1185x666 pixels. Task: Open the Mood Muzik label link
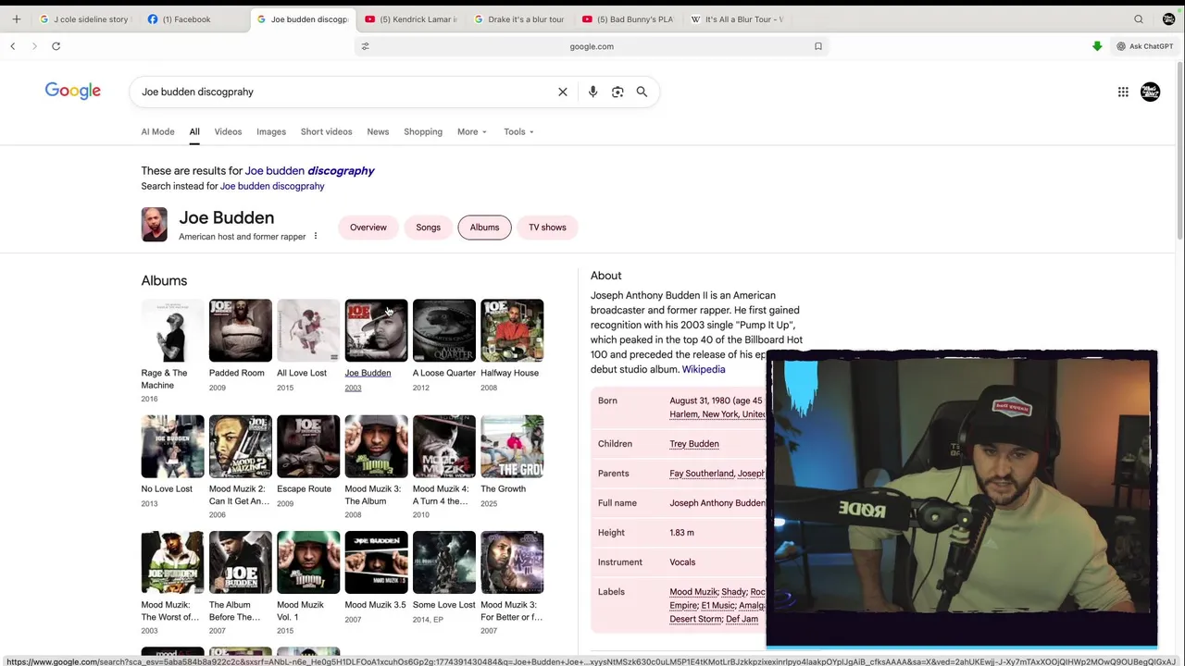[x=693, y=592]
